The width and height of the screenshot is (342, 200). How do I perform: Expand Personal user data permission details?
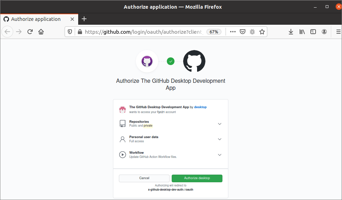[219, 139]
